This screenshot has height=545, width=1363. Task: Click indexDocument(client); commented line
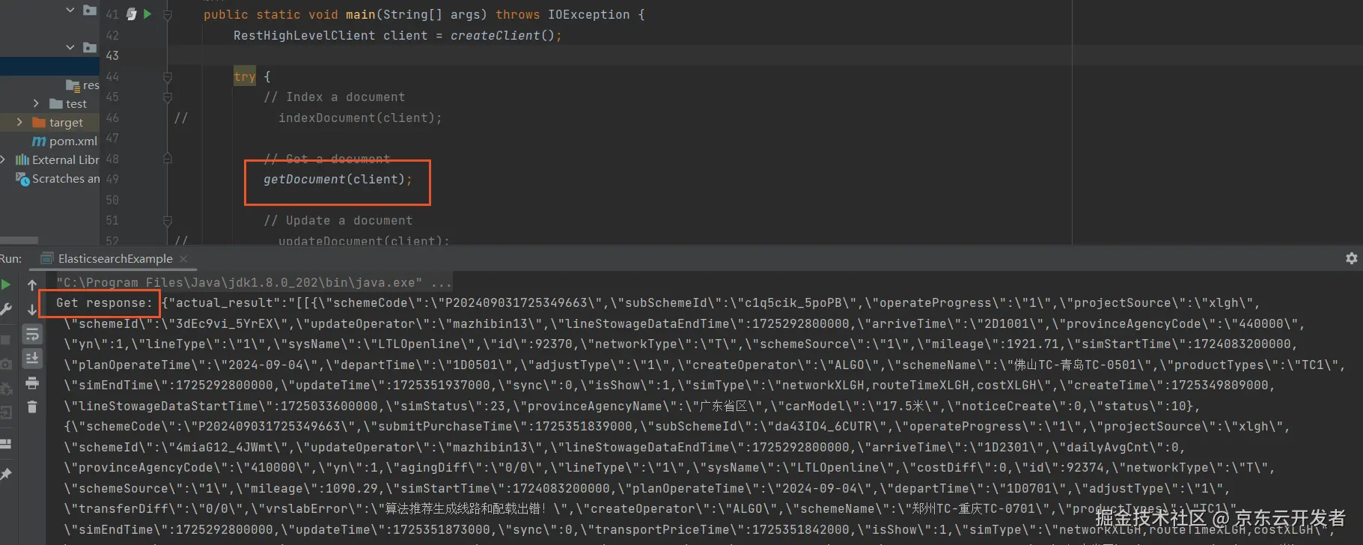click(360, 118)
